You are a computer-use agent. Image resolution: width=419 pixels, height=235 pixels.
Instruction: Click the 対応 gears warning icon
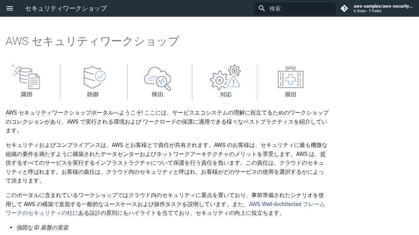coord(225,77)
